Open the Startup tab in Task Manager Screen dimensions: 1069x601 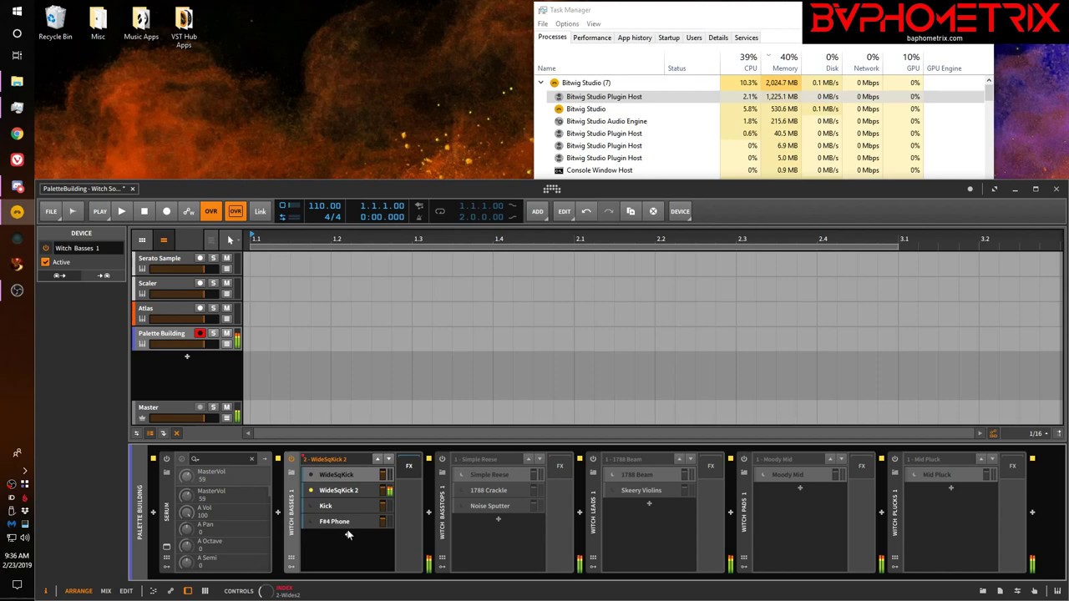(669, 38)
